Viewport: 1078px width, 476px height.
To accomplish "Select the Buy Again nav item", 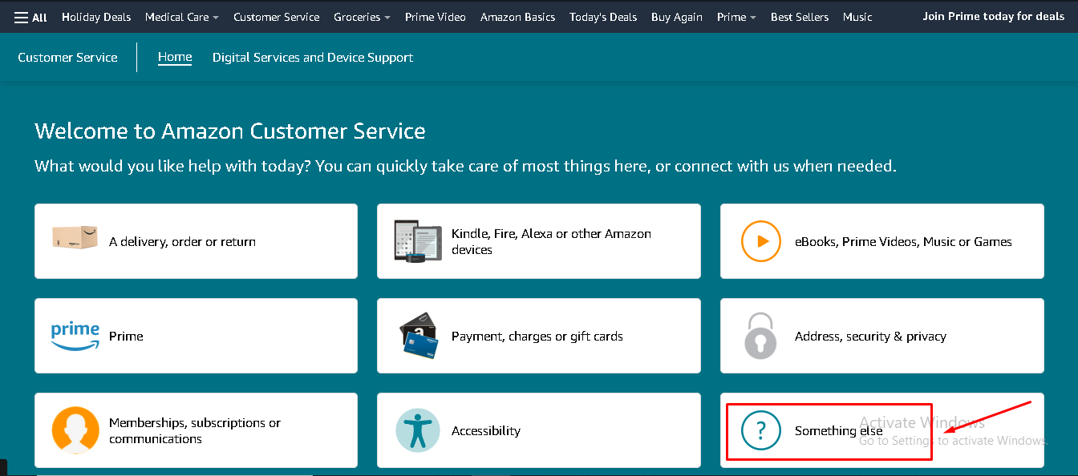I will point(676,17).
